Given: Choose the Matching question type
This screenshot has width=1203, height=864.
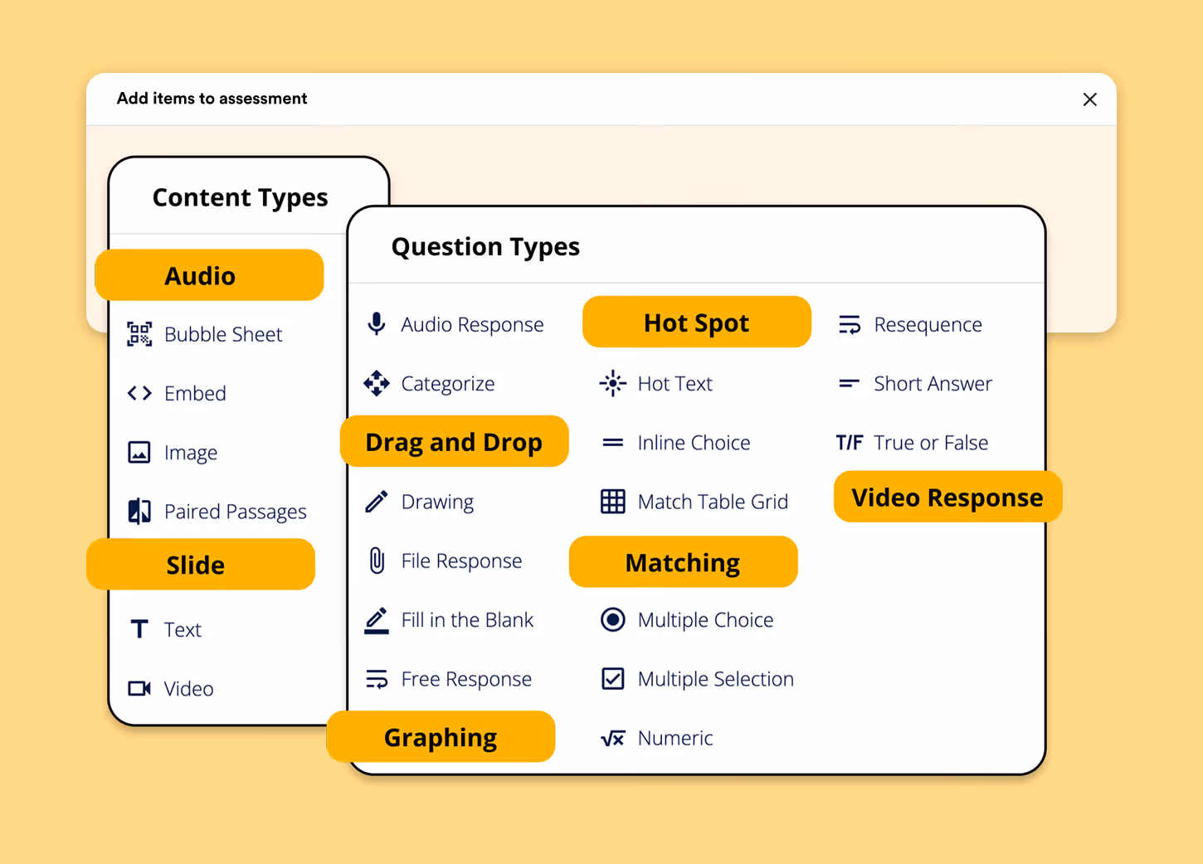Looking at the screenshot, I should (x=684, y=562).
